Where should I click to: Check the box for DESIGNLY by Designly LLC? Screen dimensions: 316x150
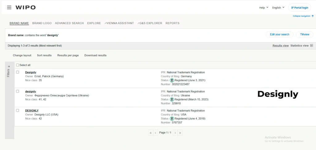tap(18, 110)
